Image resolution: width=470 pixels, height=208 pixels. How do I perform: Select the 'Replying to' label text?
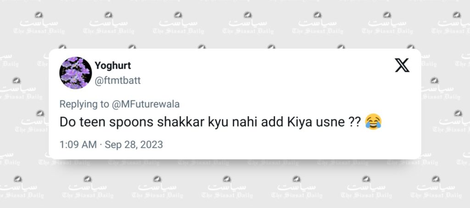84,104
